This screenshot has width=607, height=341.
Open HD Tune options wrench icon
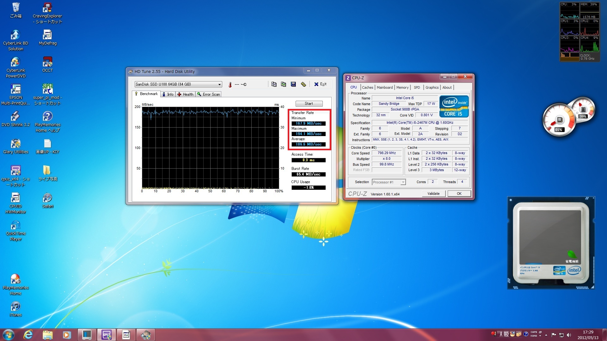coord(303,84)
